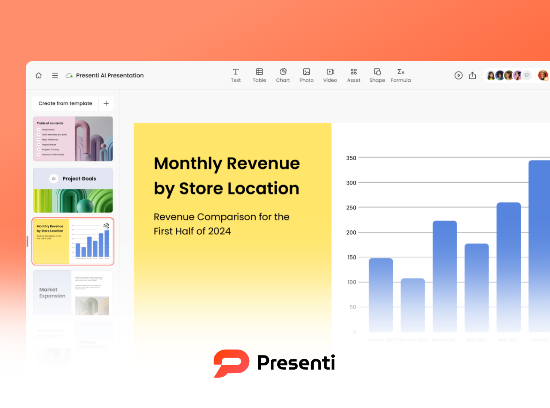Click the cloud sync status icon
Screen dimensions: 550x408
tap(69, 75)
